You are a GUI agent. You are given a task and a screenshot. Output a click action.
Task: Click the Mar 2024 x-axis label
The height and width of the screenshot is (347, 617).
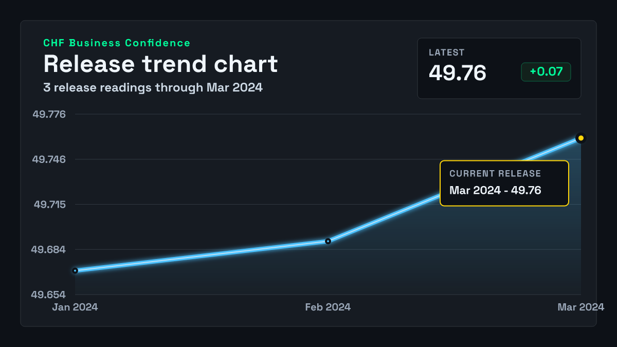coord(581,307)
